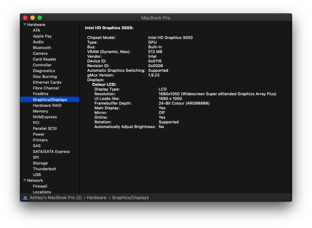
Task: Select Thunderbolt in the sidebar
Action: coord(44,169)
